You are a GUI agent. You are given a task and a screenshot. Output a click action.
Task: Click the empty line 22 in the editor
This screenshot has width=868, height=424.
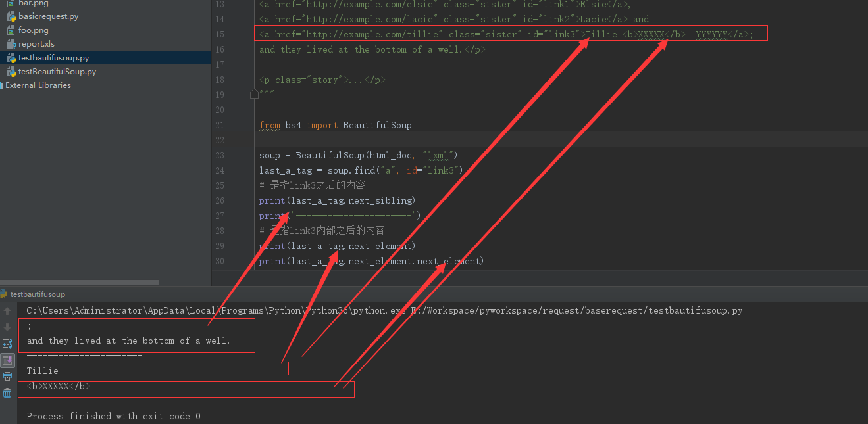pos(559,140)
